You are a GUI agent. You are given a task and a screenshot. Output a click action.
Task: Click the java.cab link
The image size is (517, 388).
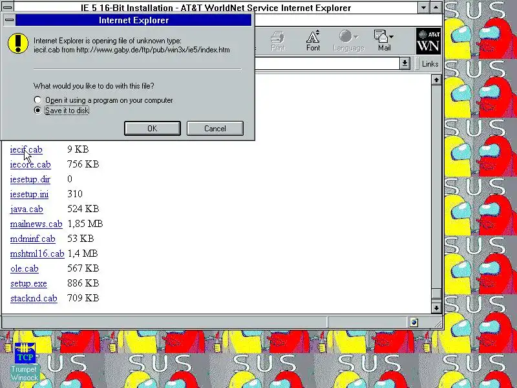(26, 209)
